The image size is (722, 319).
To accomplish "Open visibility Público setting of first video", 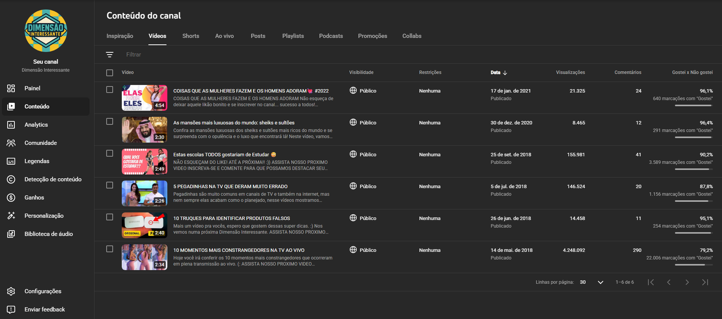I will tap(363, 91).
